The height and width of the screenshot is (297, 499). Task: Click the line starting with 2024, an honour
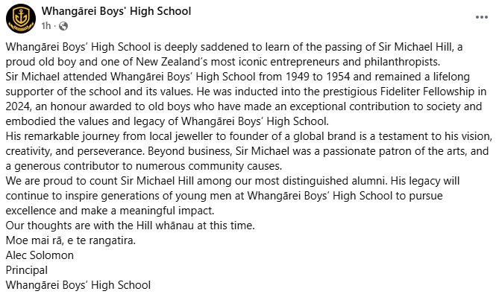click(243, 106)
